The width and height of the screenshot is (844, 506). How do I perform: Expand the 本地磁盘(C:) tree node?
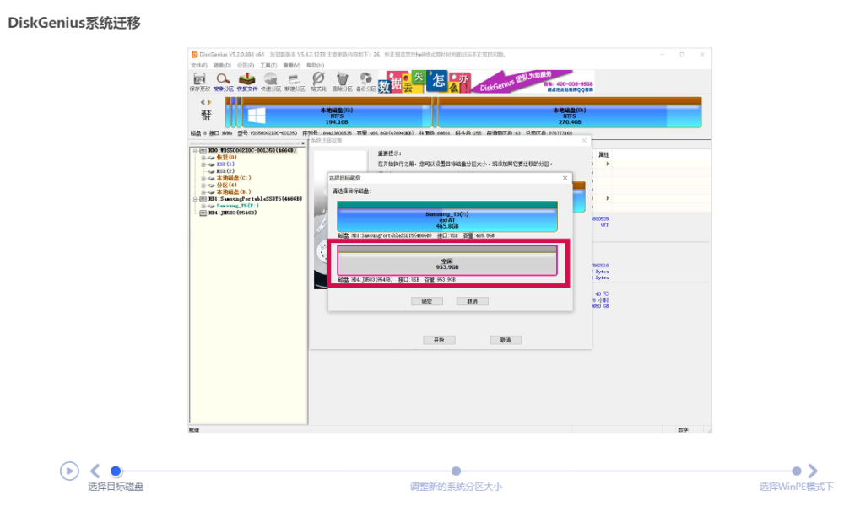pos(203,178)
